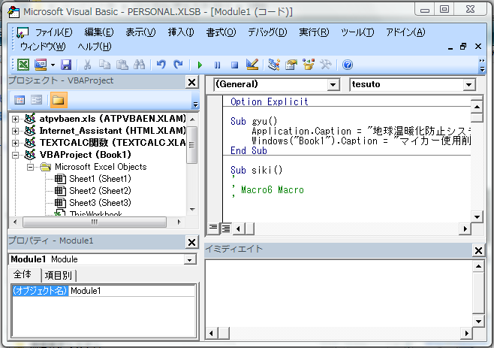Open the Object Browser toolbar icon
This screenshot has width=494, height=348.
[x=309, y=65]
